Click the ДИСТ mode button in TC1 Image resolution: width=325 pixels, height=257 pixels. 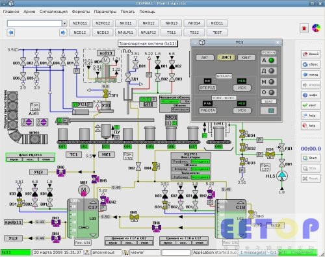tap(226, 58)
